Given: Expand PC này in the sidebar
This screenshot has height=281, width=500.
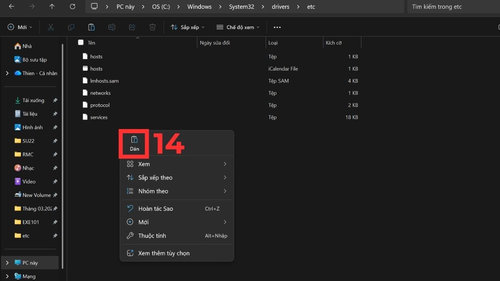Looking at the screenshot, I should pyautogui.click(x=7, y=263).
